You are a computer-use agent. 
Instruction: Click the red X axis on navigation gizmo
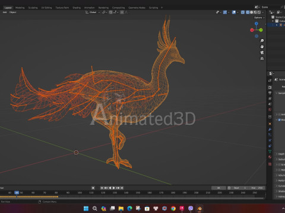tap(252, 30)
